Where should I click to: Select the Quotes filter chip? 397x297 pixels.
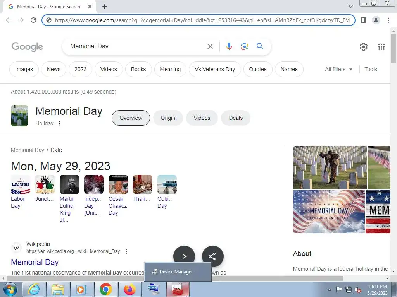pos(258,69)
